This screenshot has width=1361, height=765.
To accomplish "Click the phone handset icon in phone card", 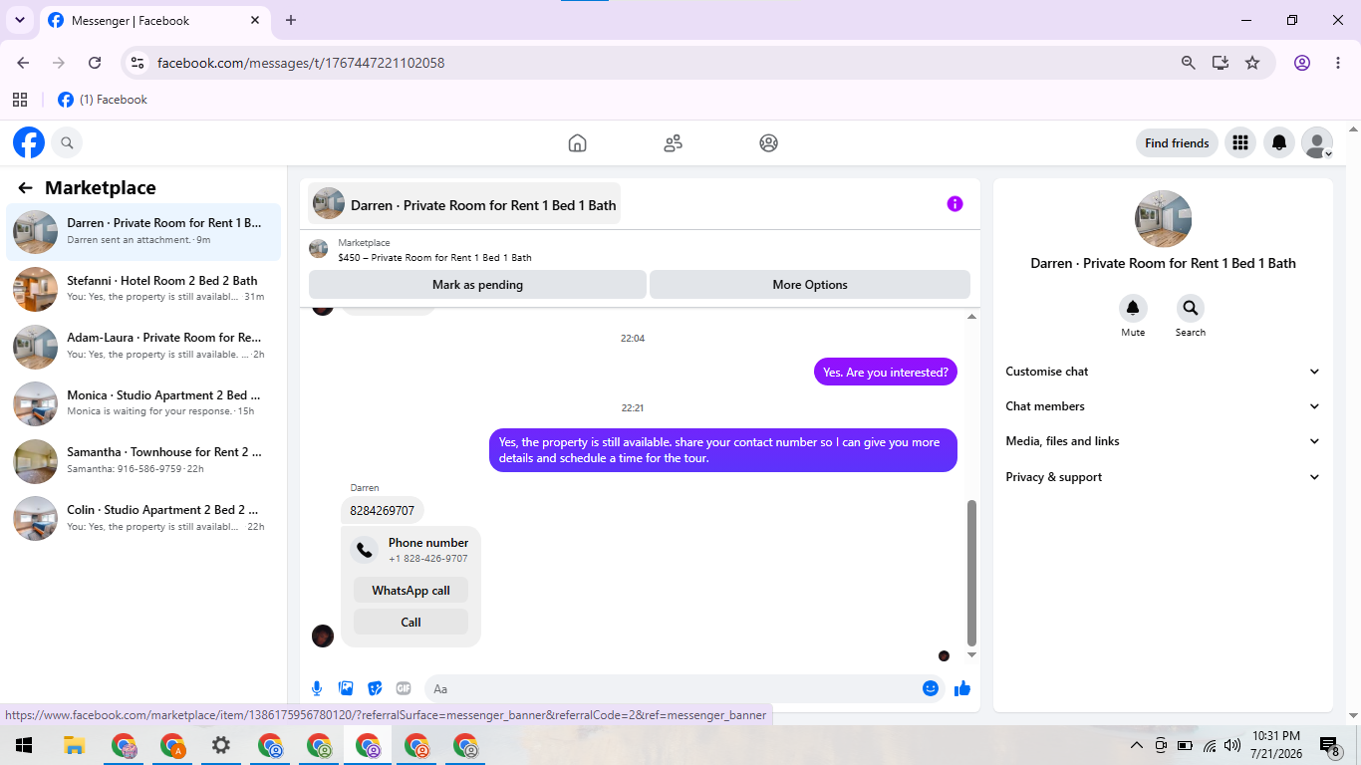I will tap(365, 550).
